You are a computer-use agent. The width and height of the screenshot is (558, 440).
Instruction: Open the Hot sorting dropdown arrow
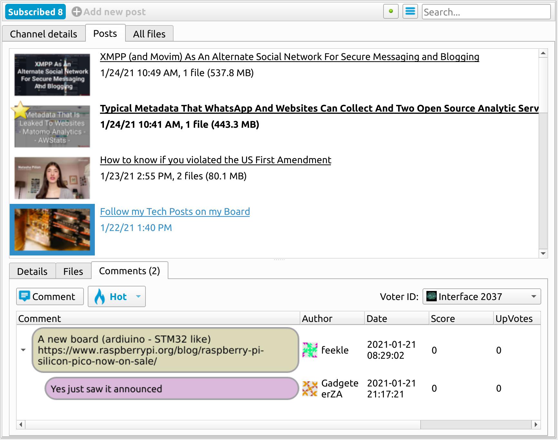[x=138, y=296]
